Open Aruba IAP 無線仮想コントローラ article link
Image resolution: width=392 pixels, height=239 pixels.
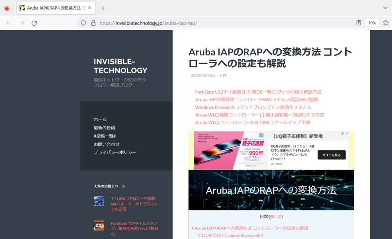pos(256,100)
